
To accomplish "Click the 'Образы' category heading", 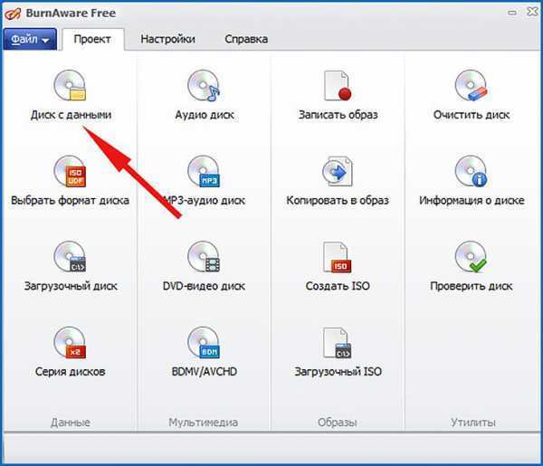I will coord(338,423).
